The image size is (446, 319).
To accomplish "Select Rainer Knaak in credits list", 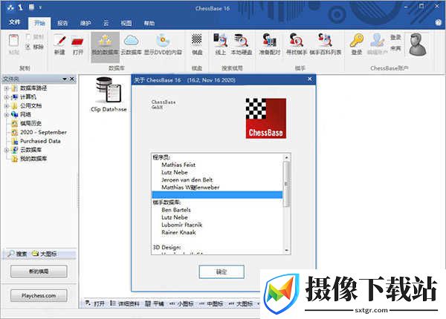I will tap(178, 232).
